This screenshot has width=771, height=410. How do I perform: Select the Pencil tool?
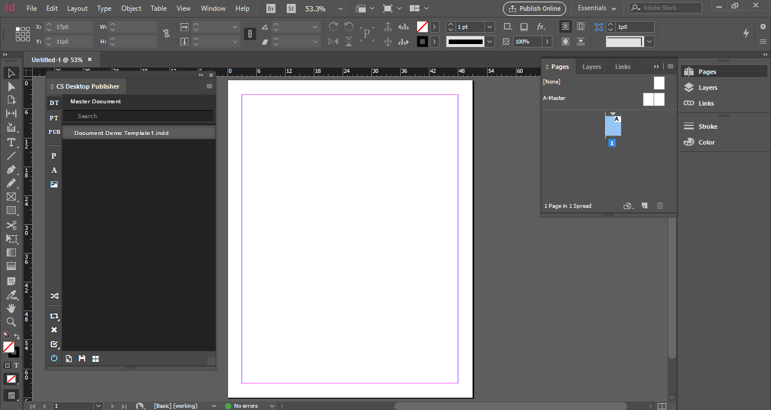click(11, 183)
